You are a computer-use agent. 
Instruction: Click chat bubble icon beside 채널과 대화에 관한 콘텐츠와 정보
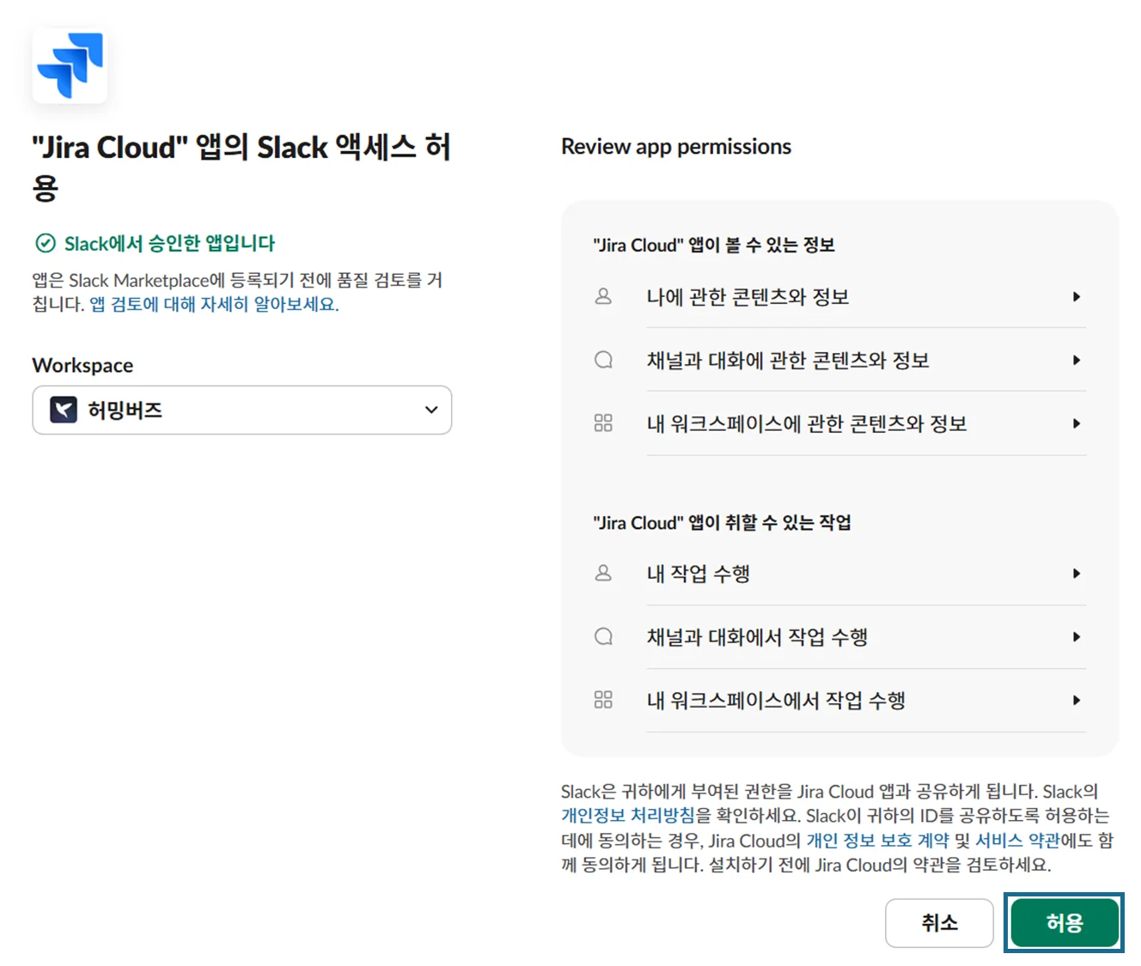click(603, 361)
